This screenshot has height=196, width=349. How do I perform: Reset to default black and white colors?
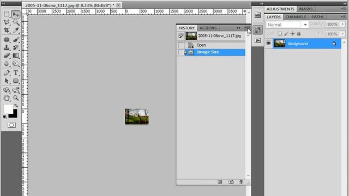coord(5,117)
